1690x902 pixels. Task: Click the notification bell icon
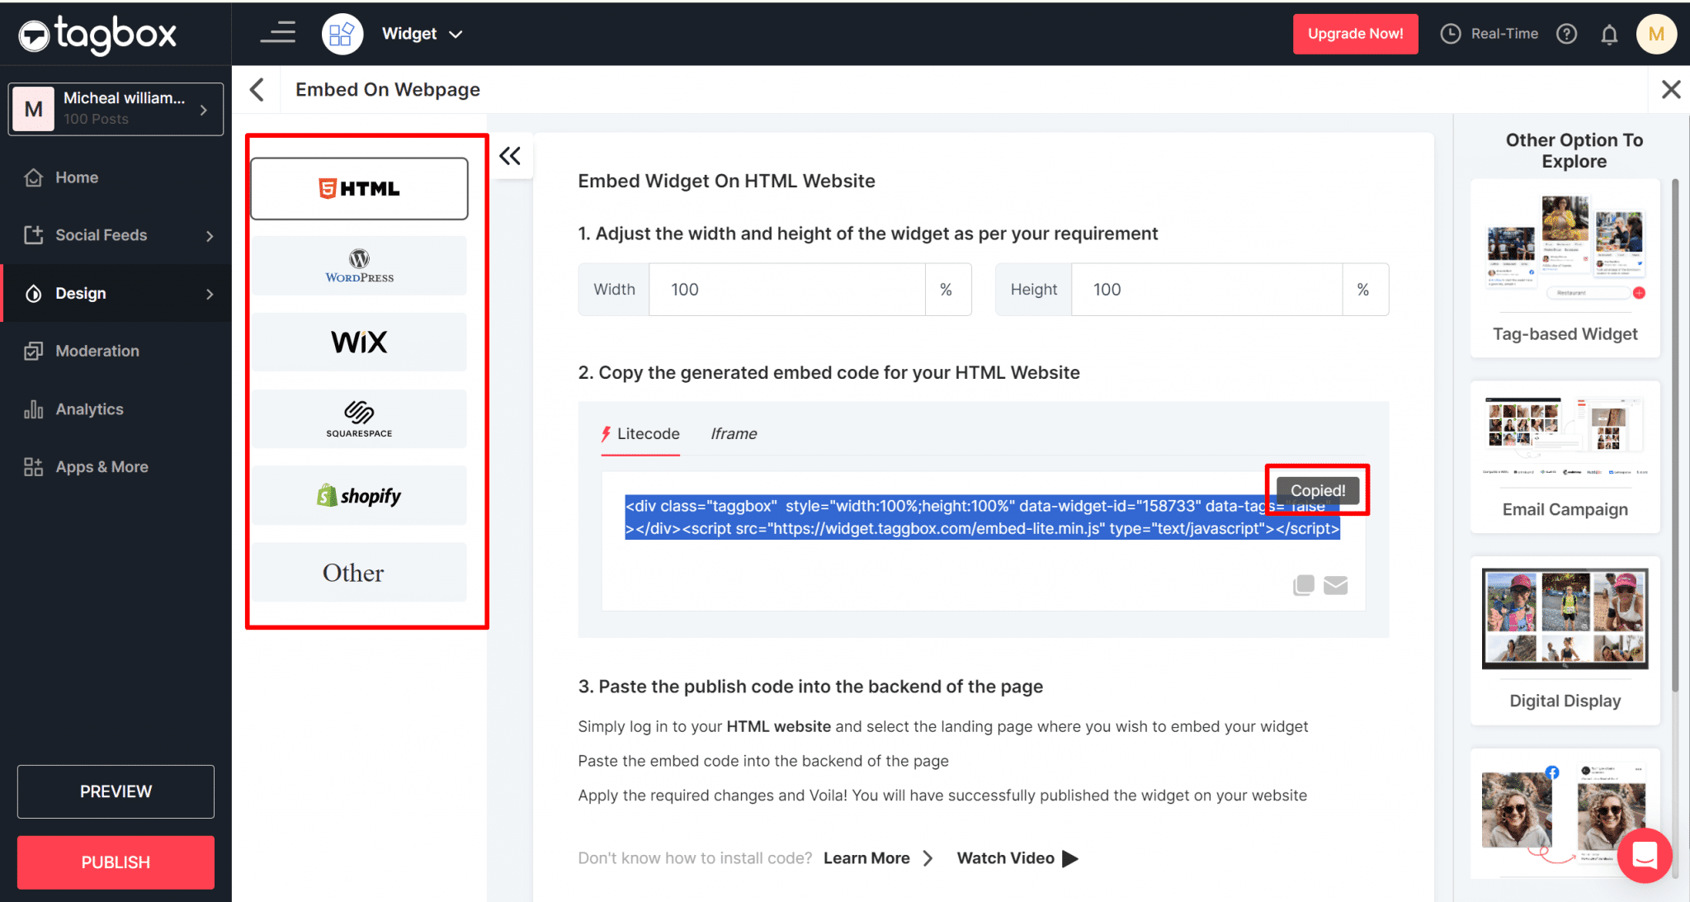click(x=1609, y=33)
